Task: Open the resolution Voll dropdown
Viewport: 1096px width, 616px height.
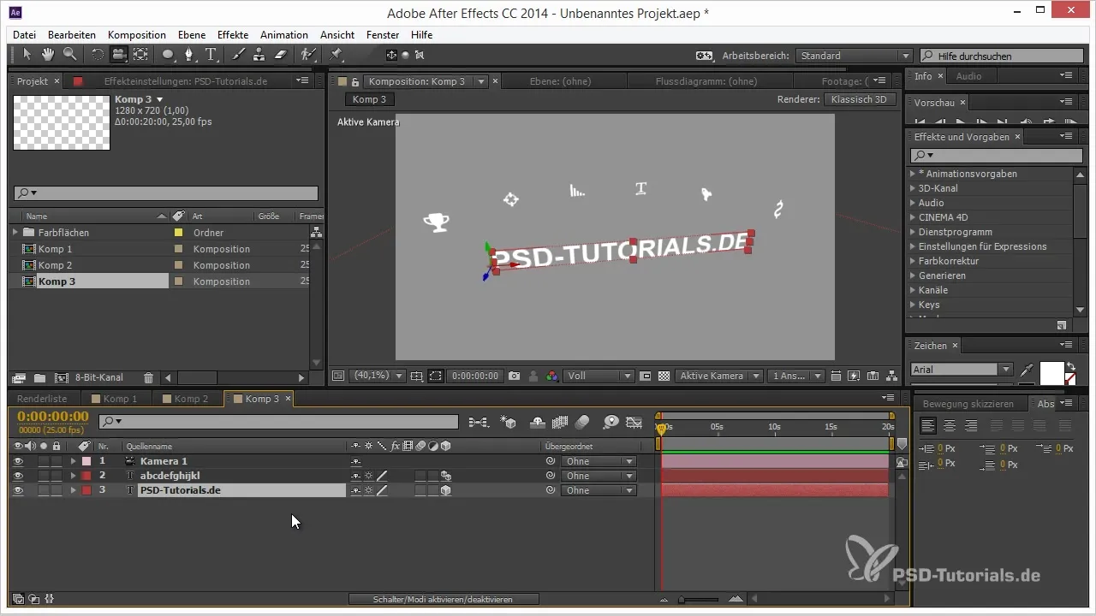Action: (599, 376)
